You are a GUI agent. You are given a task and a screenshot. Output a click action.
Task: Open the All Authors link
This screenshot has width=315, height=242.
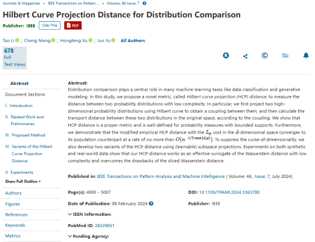pyautogui.click(x=133, y=41)
